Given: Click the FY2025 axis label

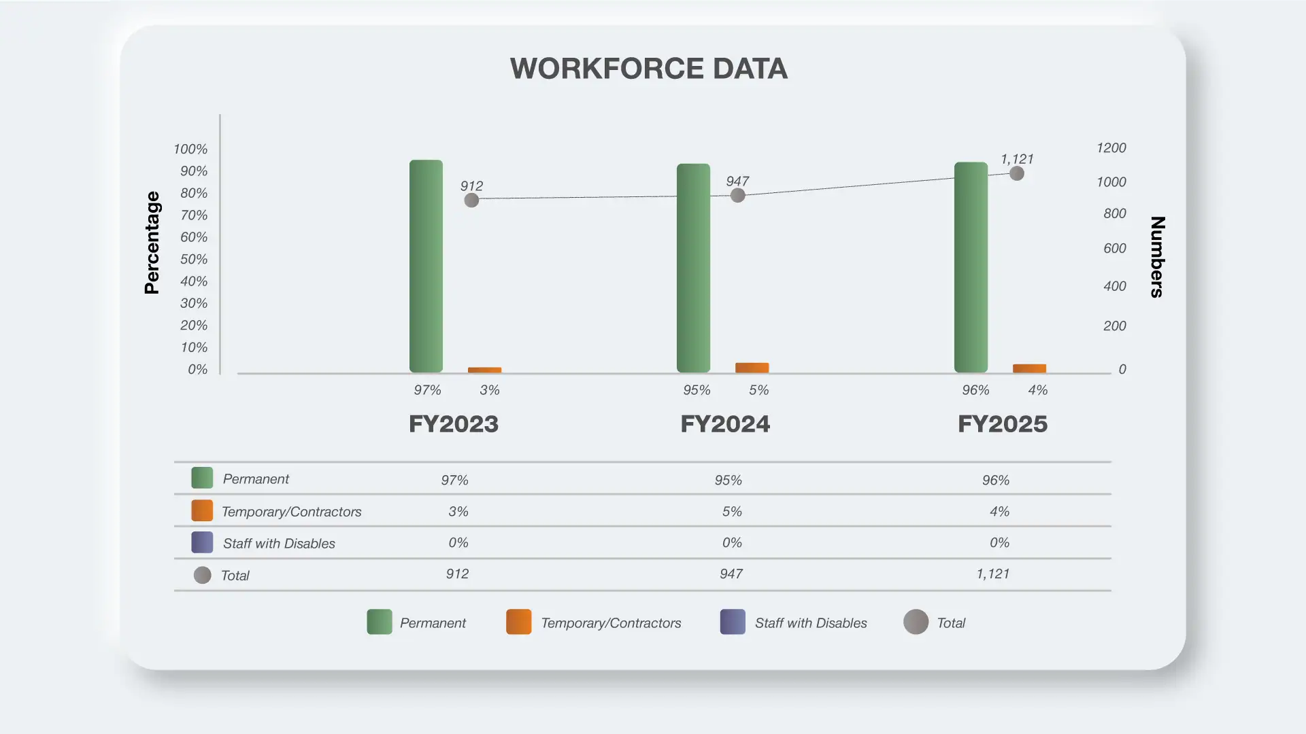Looking at the screenshot, I should [1003, 424].
